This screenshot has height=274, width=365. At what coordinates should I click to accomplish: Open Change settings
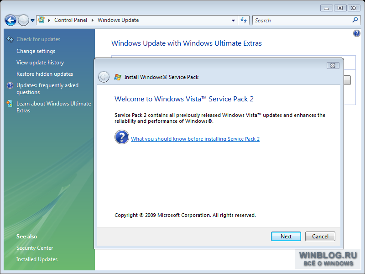coord(36,51)
